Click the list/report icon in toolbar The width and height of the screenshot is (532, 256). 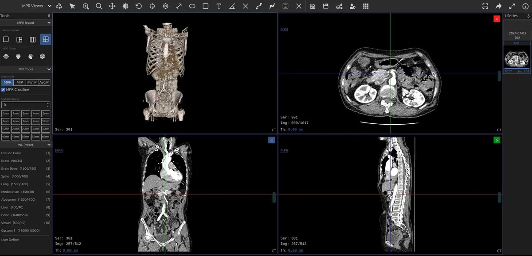285,6
